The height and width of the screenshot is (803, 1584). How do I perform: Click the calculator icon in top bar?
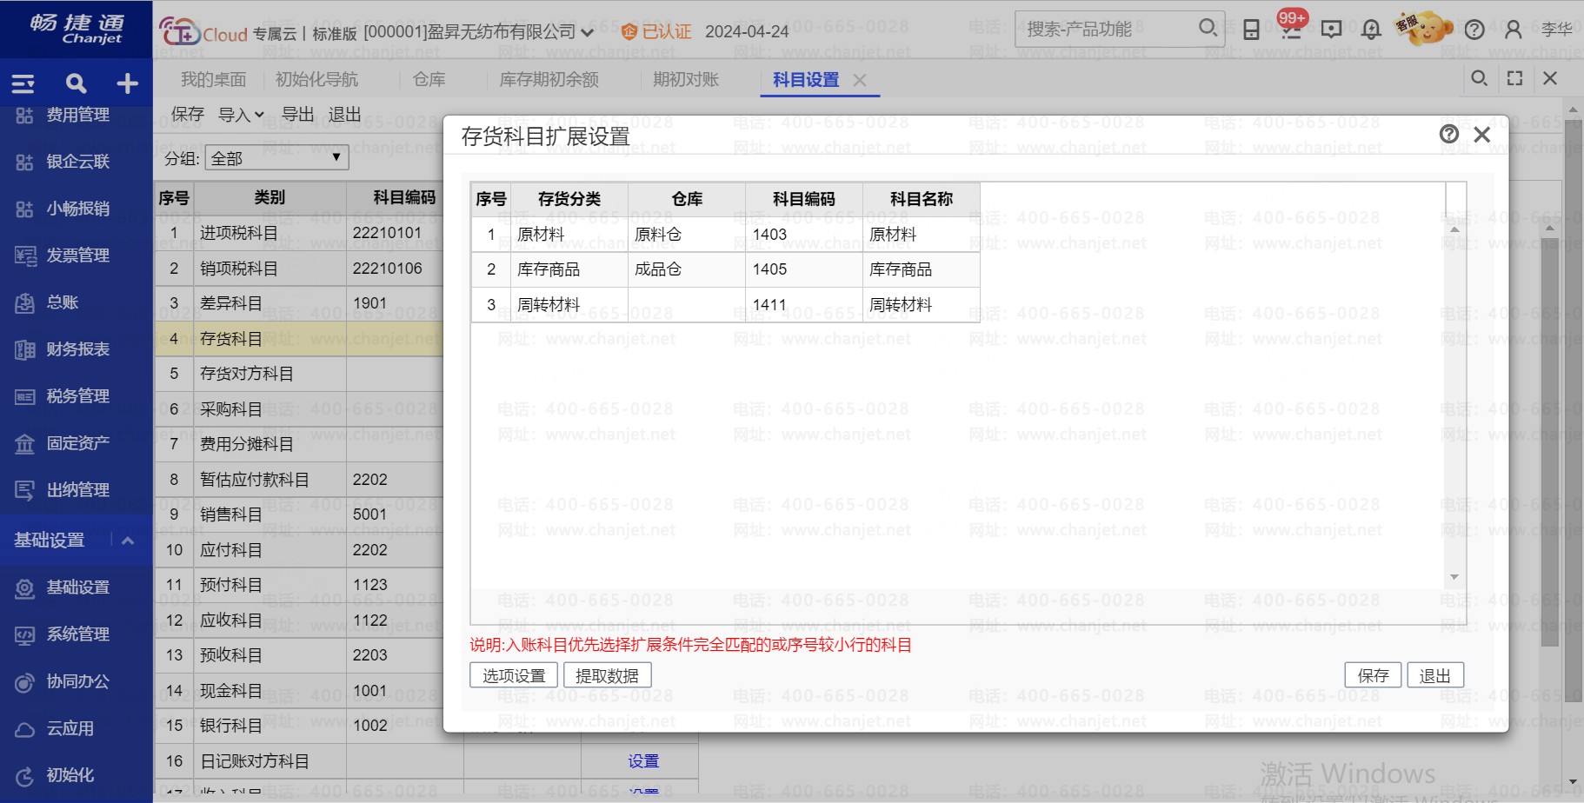[1251, 30]
